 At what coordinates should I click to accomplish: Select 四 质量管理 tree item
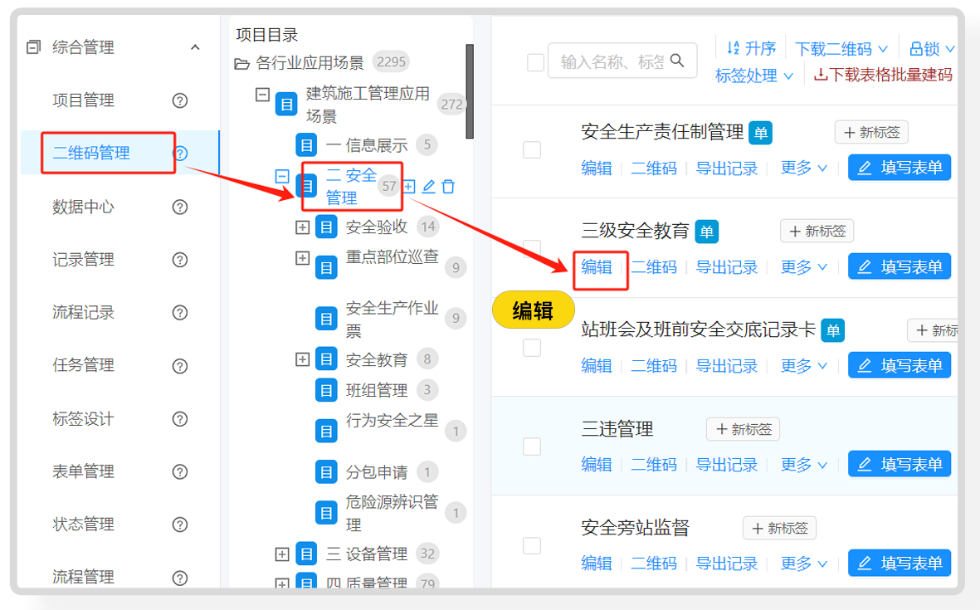tap(367, 583)
